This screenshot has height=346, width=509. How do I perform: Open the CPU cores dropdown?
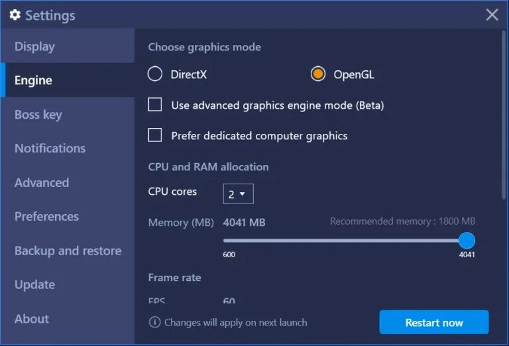point(238,194)
